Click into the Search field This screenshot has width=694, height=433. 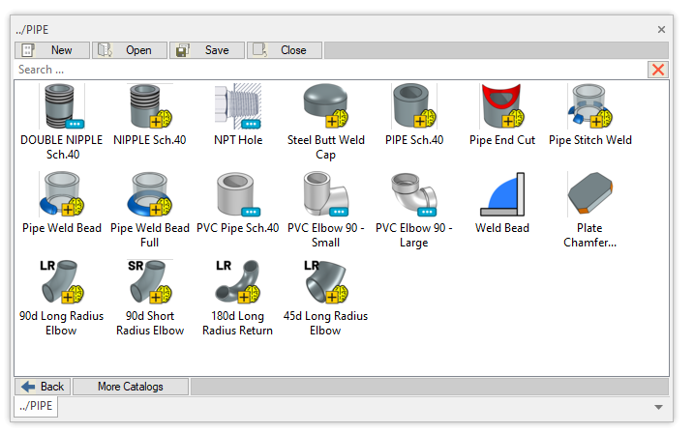tap(329, 70)
